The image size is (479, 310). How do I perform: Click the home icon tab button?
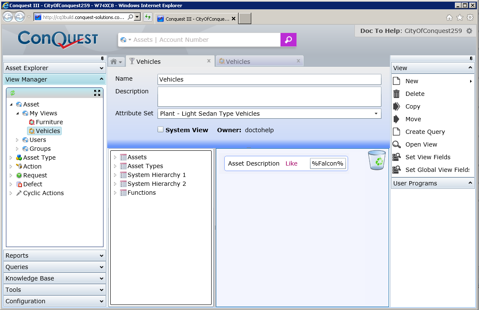tap(116, 62)
